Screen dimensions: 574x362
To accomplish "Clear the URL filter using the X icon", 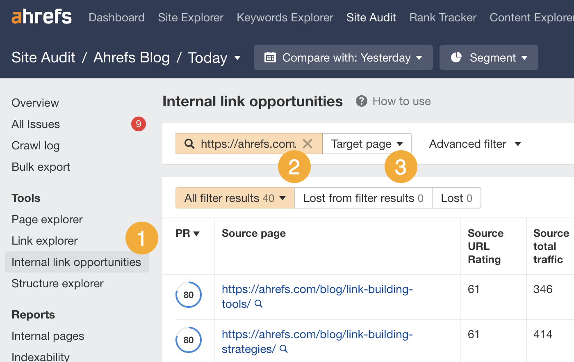I will click(307, 144).
